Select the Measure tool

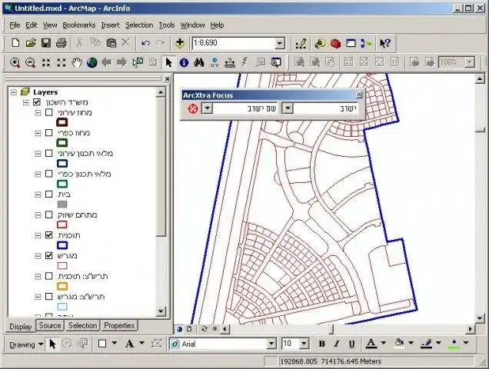click(x=230, y=63)
